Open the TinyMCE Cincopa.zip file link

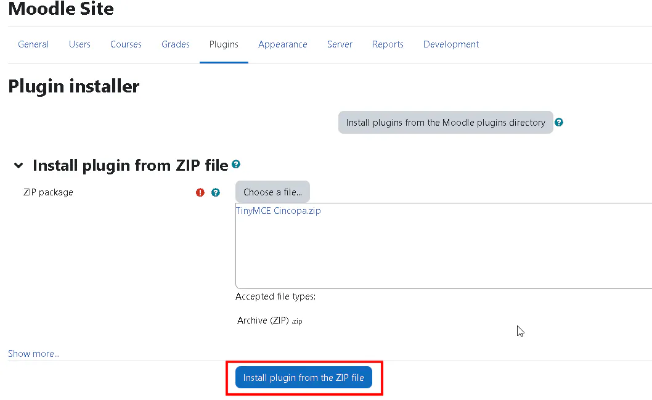click(x=278, y=210)
